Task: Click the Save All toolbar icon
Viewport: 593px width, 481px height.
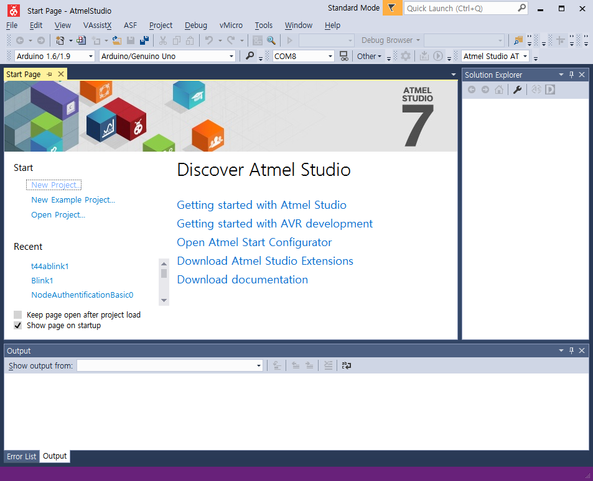Action: [x=144, y=40]
